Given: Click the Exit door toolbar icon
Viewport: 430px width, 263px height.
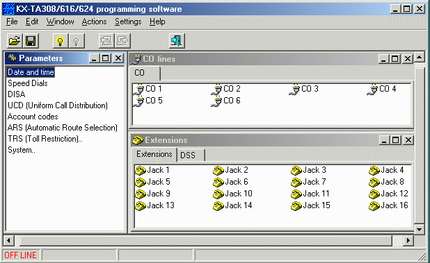Looking at the screenshot, I should click(x=177, y=41).
